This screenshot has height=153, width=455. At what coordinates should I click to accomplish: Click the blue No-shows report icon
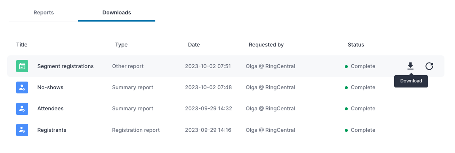(x=22, y=87)
